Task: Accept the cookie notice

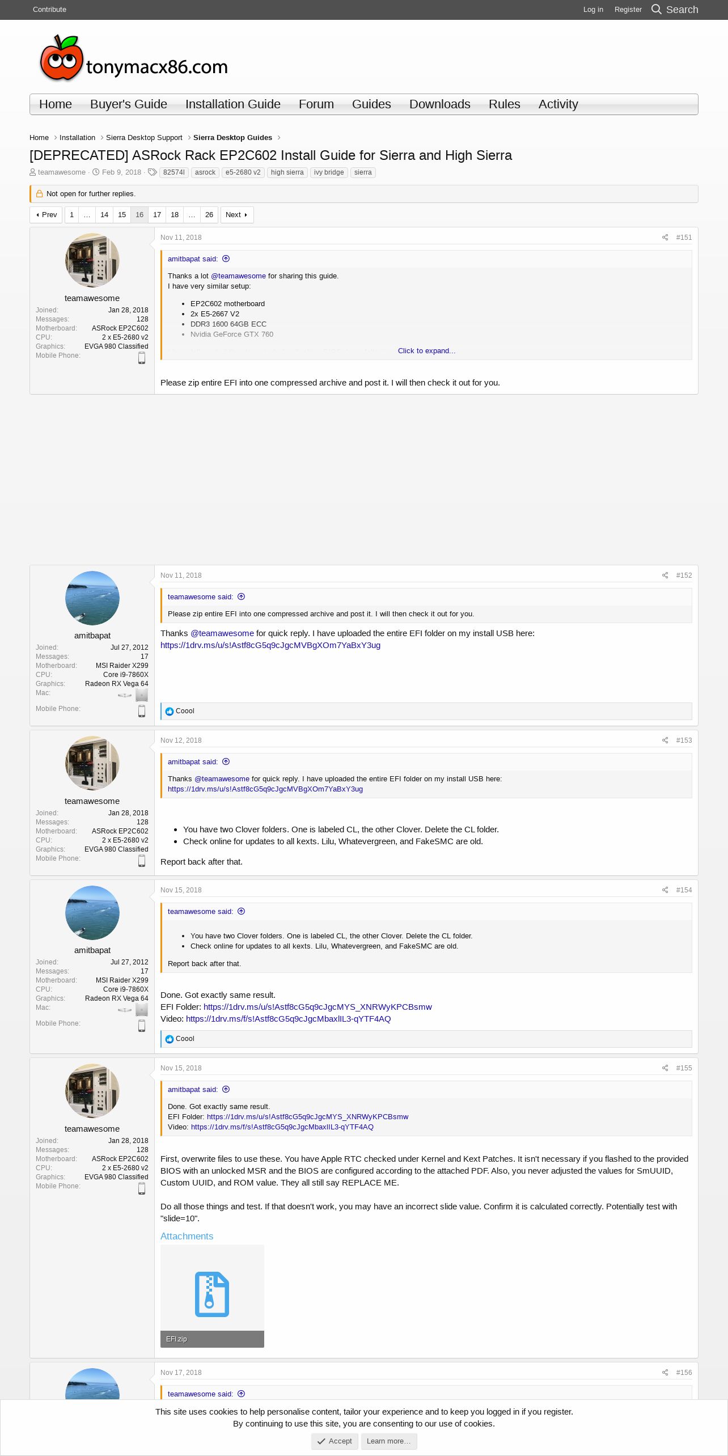Action: [335, 1441]
